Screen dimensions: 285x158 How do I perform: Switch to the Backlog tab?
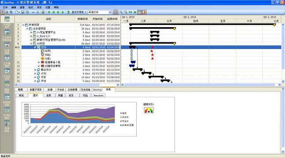(x=97, y=90)
